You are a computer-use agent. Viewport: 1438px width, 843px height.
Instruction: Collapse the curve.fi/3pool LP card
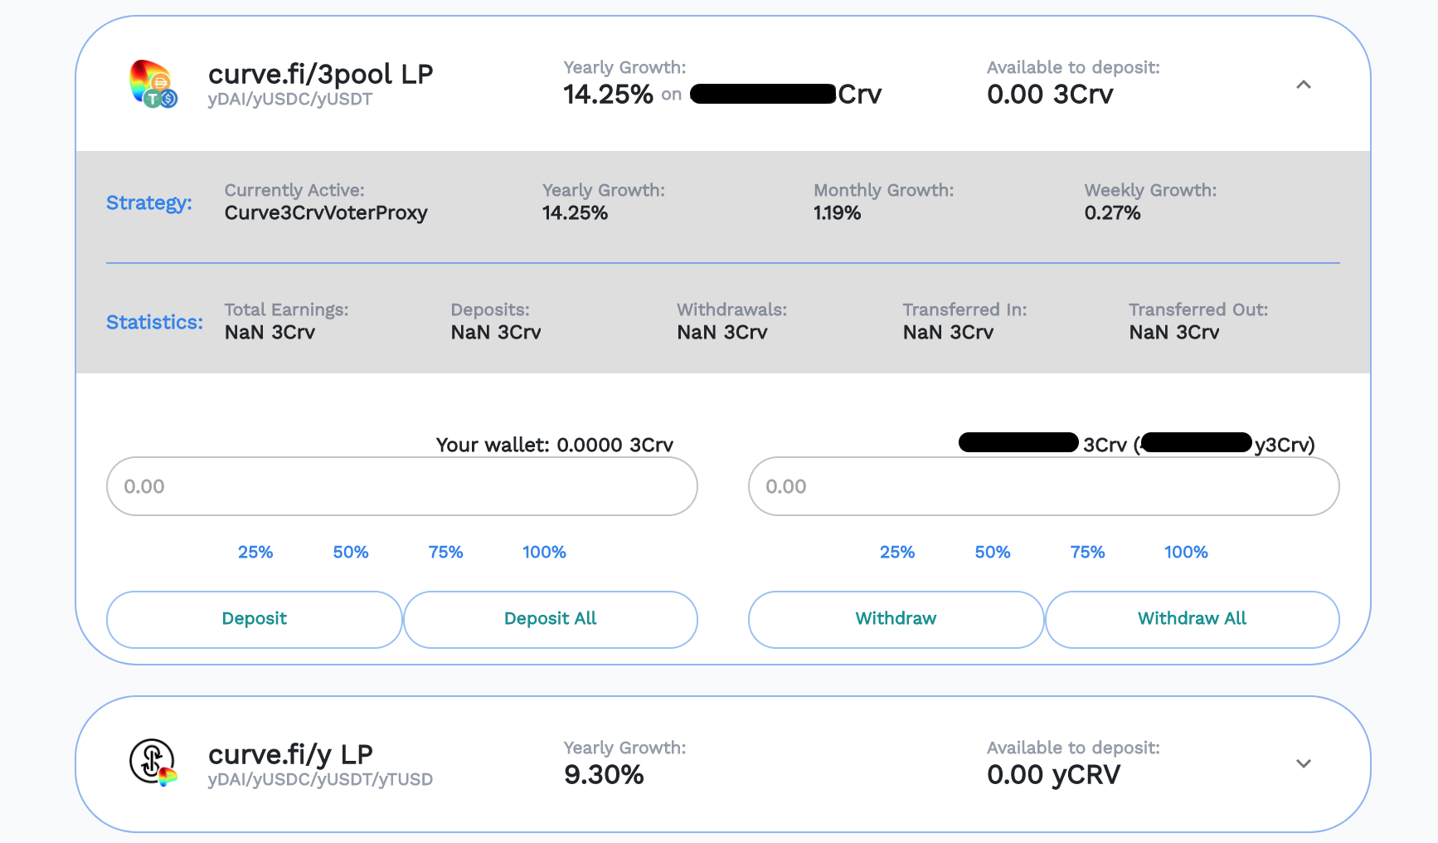[1304, 85]
